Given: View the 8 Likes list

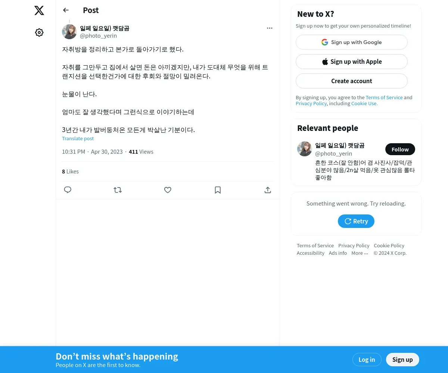Looking at the screenshot, I should coord(70,172).
